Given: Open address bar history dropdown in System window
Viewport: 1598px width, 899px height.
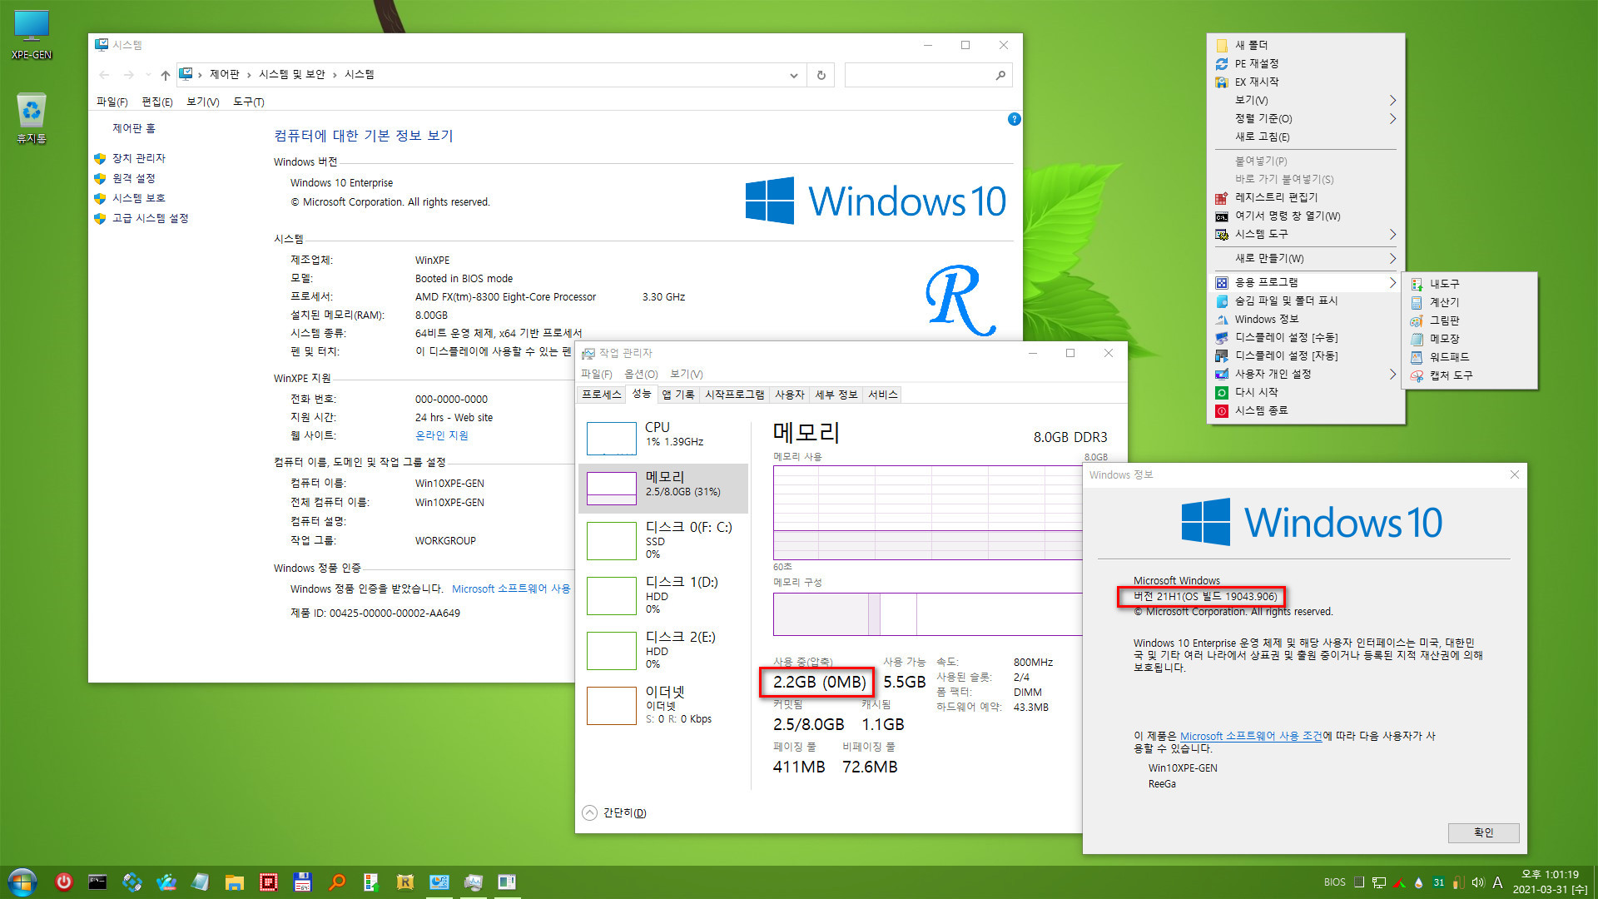Looking at the screenshot, I should [x=793, y=75].
